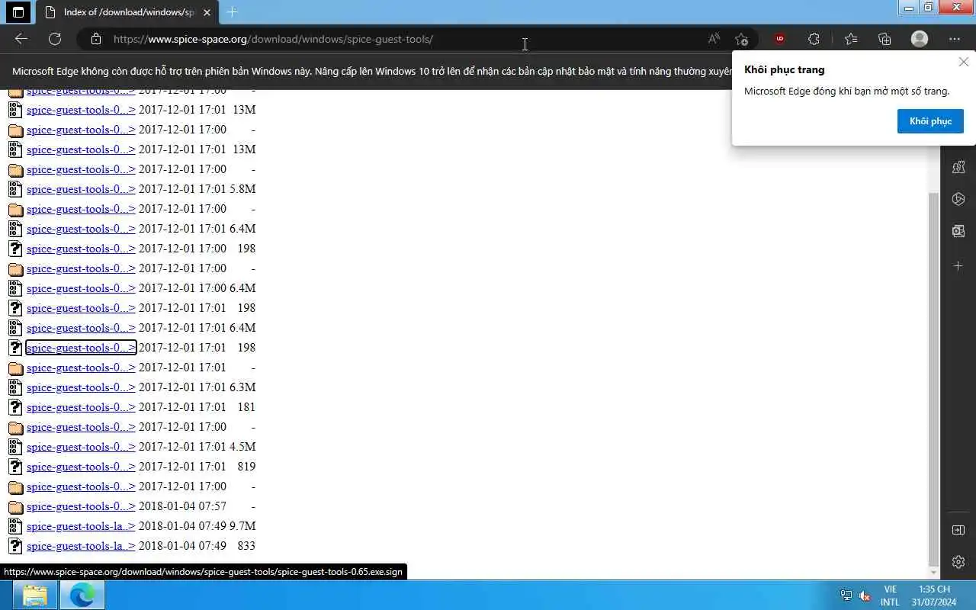Open the 4.5M spice-guest-tools file link
This screenshot has height=610, width=976.
tap(81, 447)
